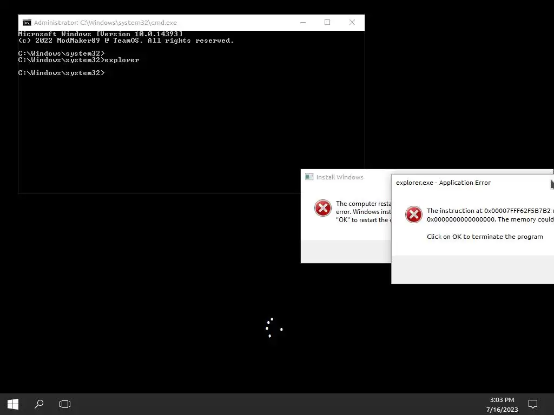Open Task View on the taskbar
Screen dimensions: 554x415
point(65,404)
